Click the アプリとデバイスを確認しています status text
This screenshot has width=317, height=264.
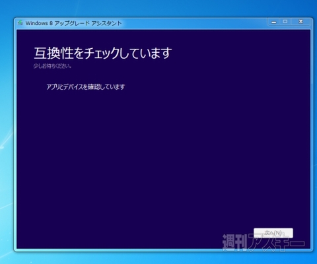[86, 87]
